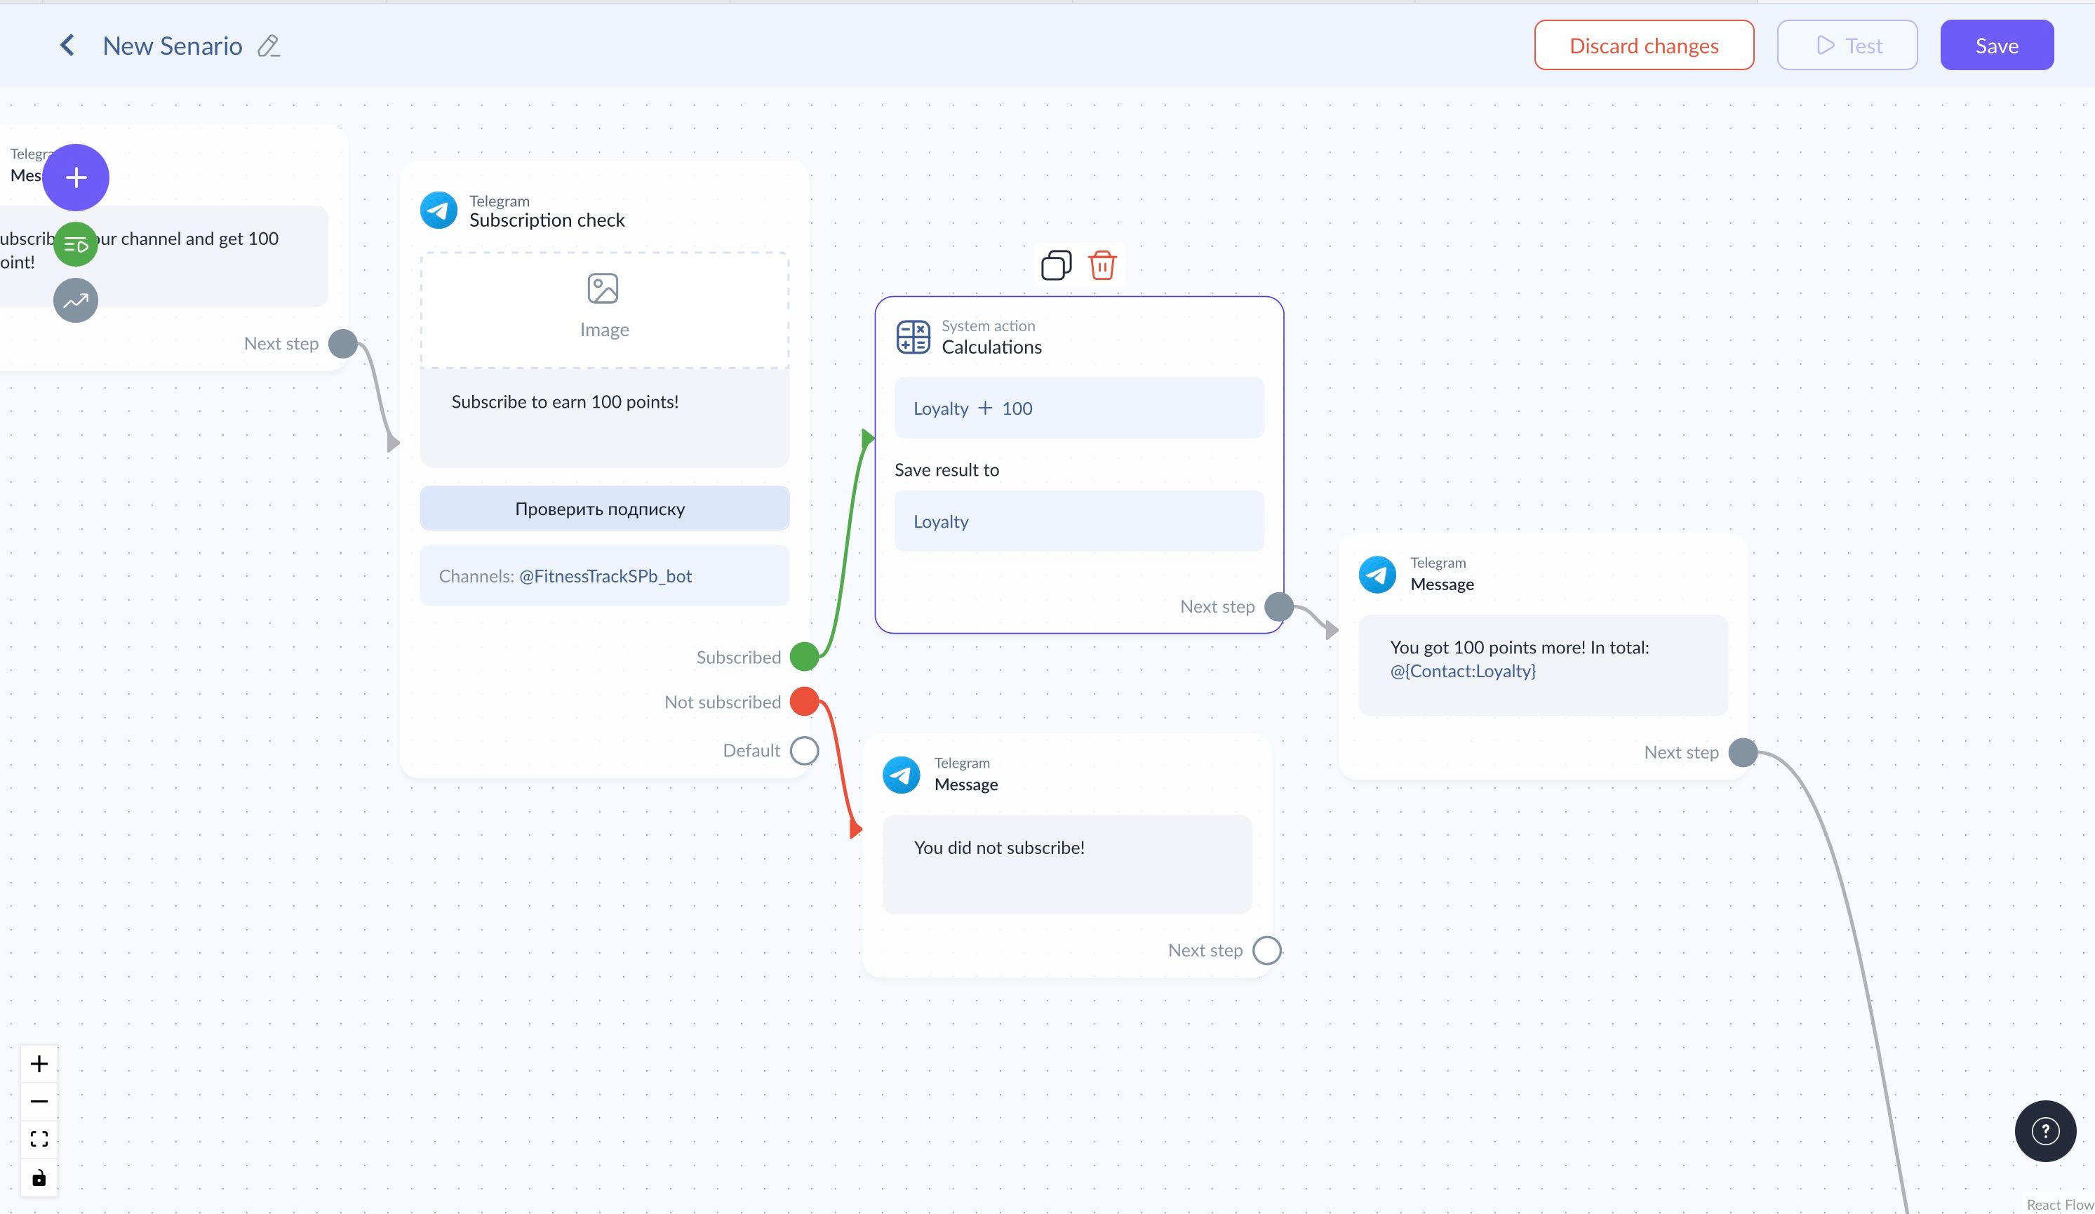Toggle the canvas lock control
Viewport: 2095px width, 1214px height.
39,1178
